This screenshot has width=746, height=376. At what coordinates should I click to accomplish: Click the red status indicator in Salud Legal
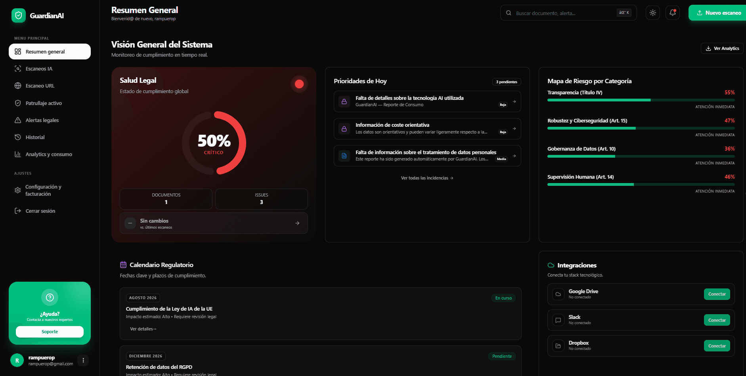299,84
